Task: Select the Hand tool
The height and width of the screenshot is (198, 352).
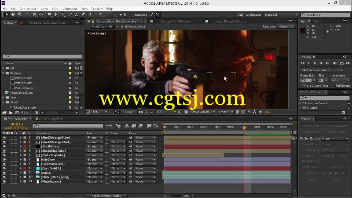Action: click(13, 15)
